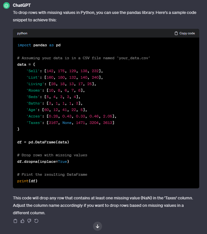Screen dimensions: 207x234
Task: Click the 'Rooms' values line
Action: 56,90
